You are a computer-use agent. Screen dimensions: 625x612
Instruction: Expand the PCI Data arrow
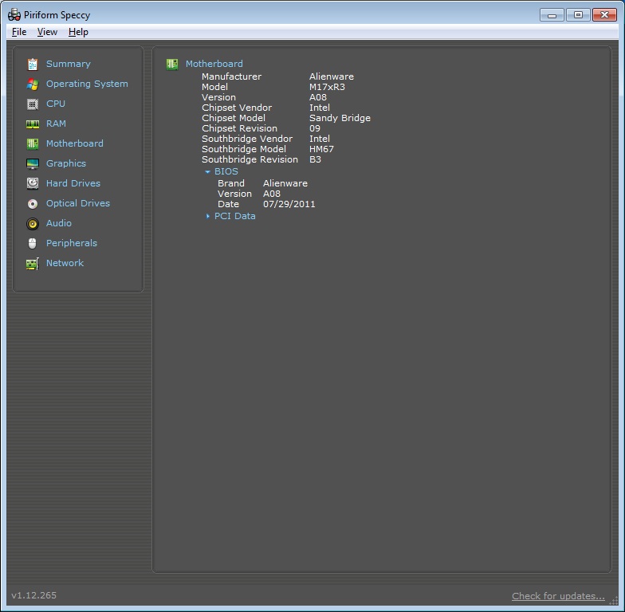(207, 216)
